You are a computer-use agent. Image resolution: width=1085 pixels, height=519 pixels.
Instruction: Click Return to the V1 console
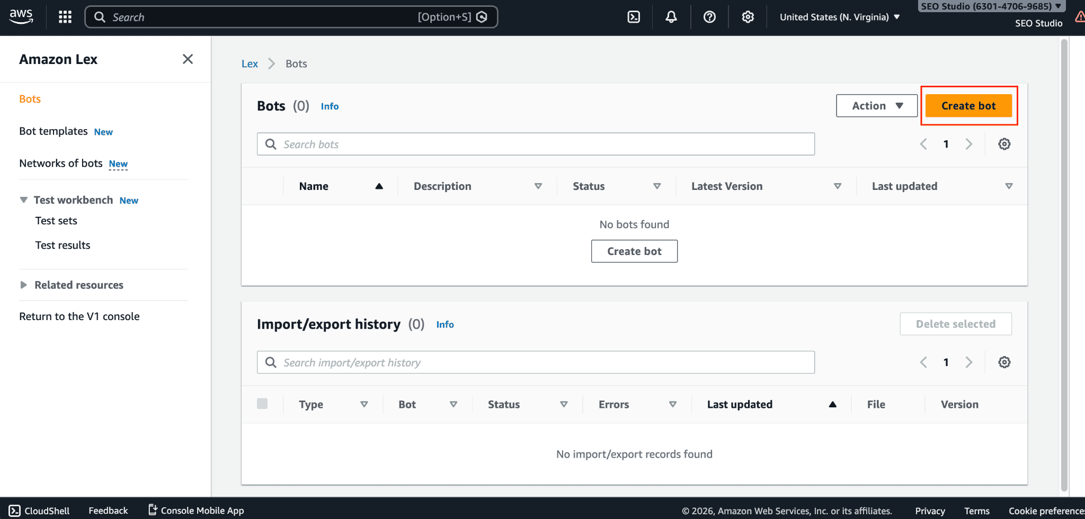[79, 316]
